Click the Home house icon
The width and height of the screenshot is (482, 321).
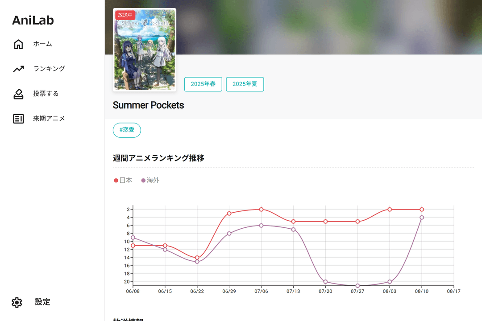(x=18, y=44)
